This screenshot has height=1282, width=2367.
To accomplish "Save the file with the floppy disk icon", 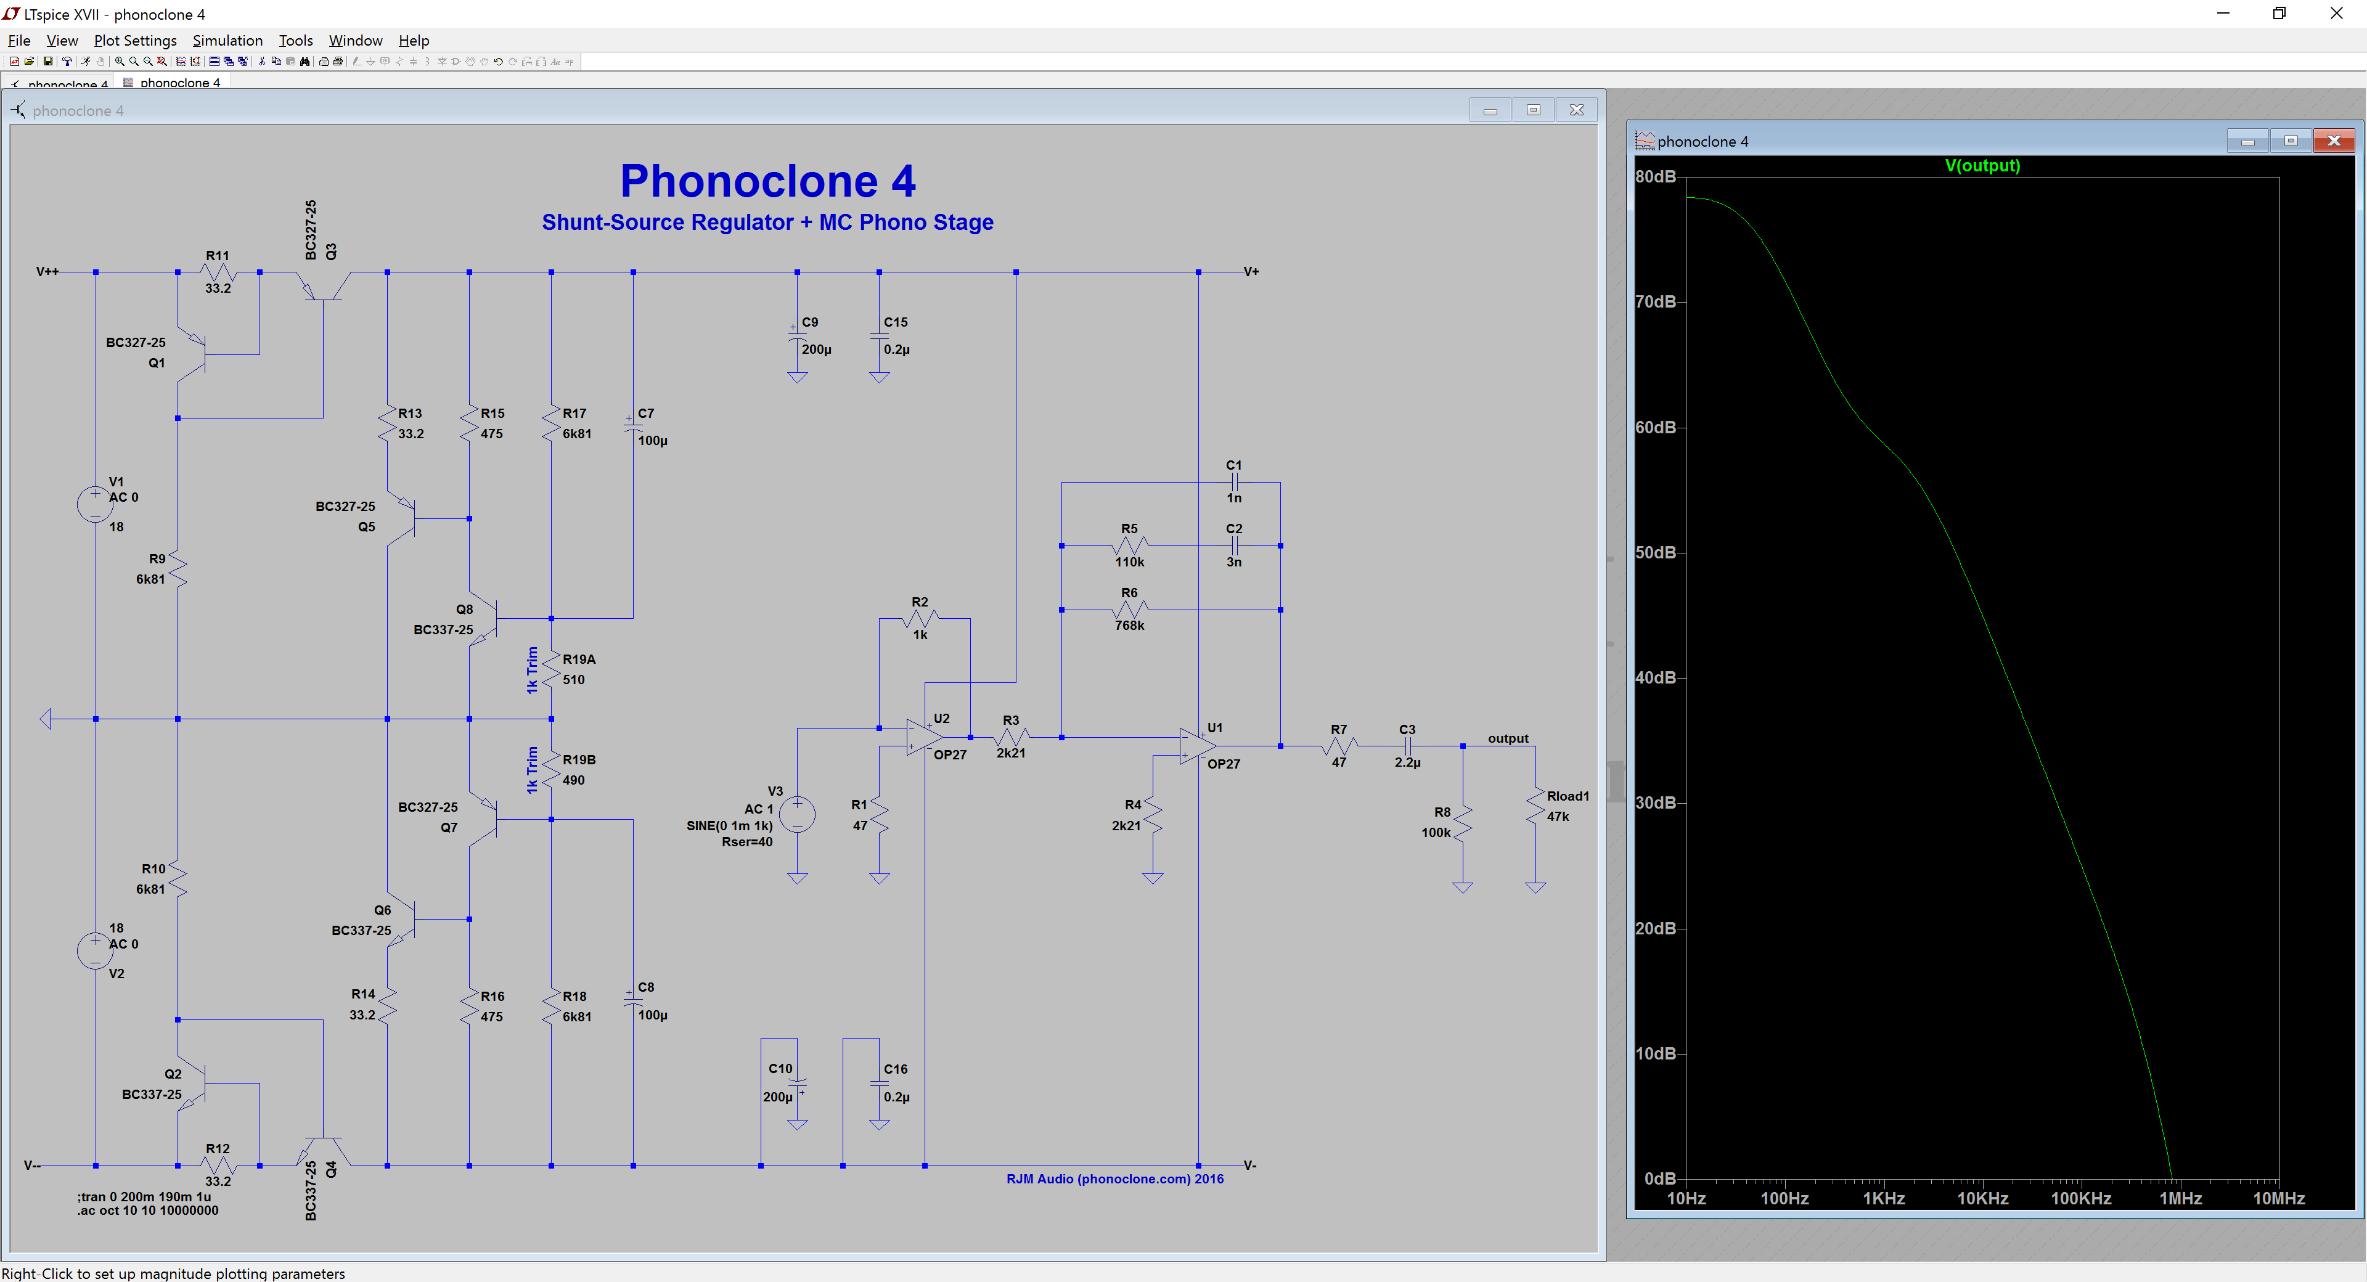I will point(48,62).
